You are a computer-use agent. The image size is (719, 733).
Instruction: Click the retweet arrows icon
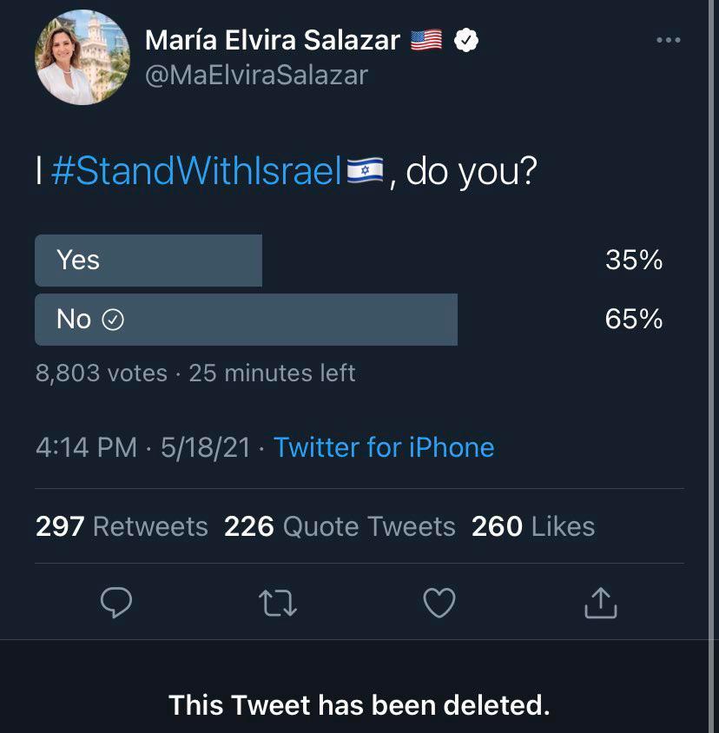coord(279,603)
